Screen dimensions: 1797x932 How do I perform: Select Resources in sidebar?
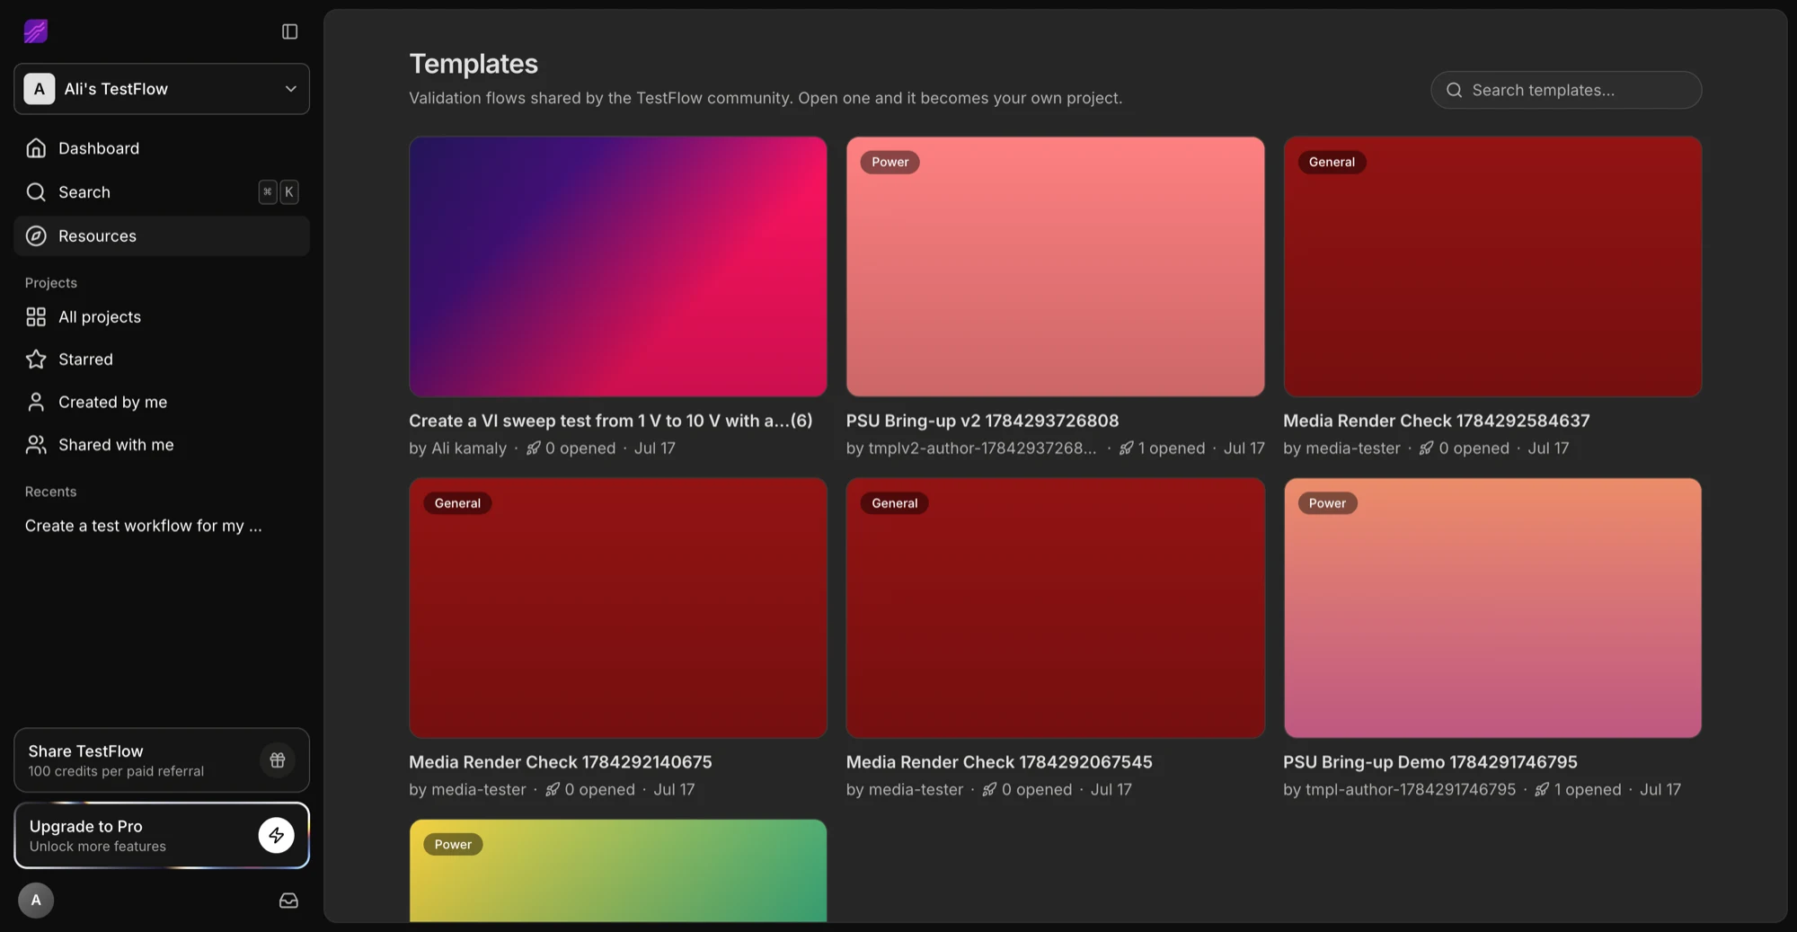pos(162,236)
